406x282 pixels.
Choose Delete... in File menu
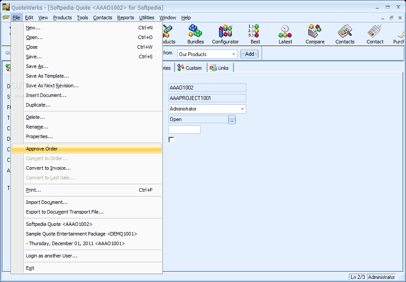click(x=86, y=117)
